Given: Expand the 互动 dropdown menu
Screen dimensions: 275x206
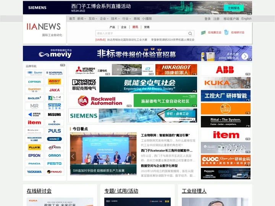Looking at the screenshot, I should (x=93, y=19).
